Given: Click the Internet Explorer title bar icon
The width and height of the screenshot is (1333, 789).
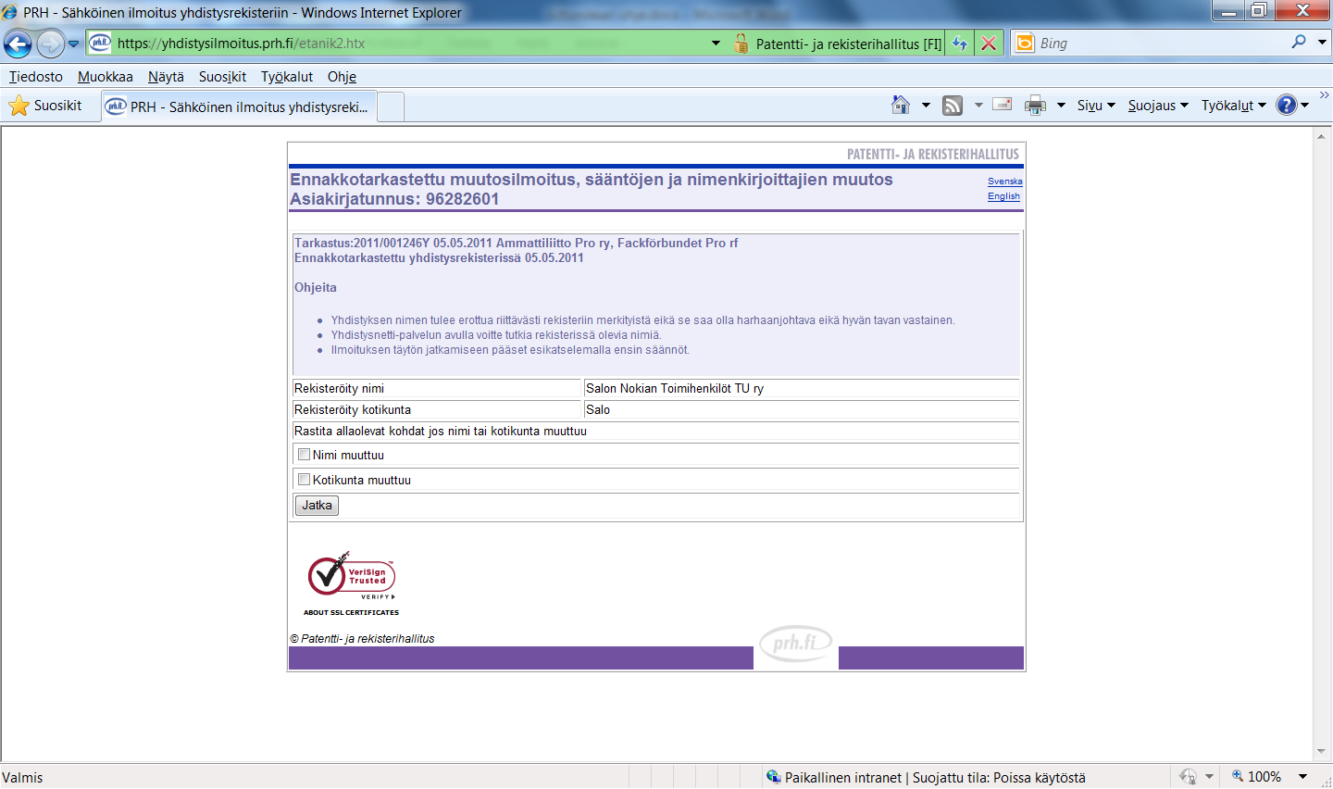Looking at the screenshot, I should (9, 12).
